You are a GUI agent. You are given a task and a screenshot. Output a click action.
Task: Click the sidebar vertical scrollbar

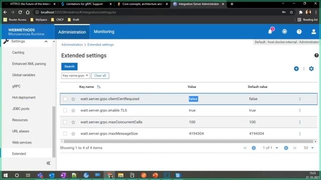point(54,131)
